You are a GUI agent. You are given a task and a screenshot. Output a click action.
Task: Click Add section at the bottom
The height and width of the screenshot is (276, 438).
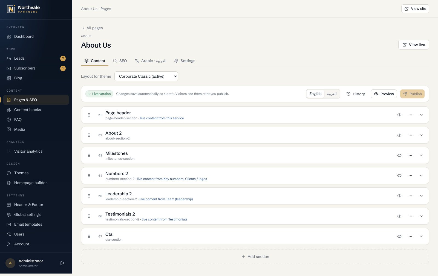pos(255,257)
